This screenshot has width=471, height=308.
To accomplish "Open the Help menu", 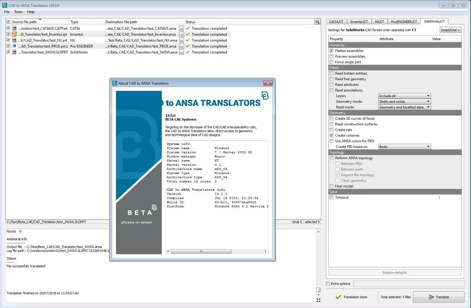I will click(x=31, y=12).
